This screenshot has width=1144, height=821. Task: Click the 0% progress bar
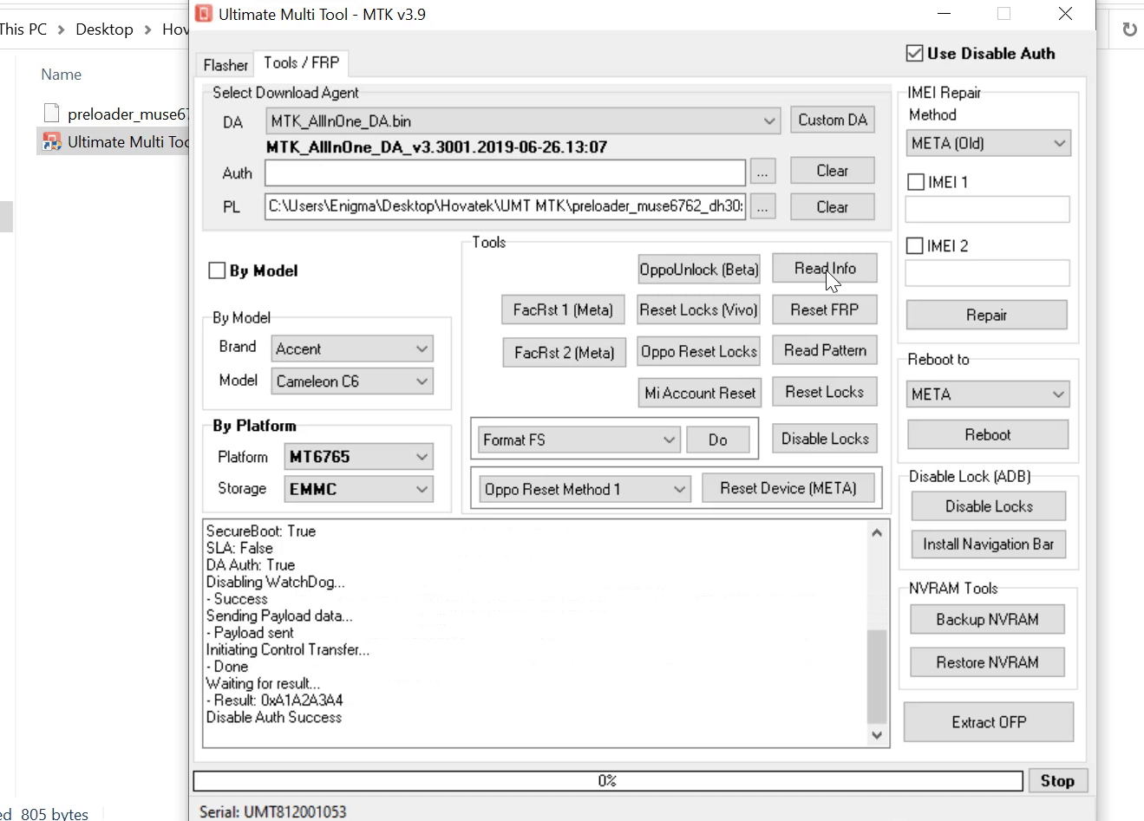[x=607, y=780]
